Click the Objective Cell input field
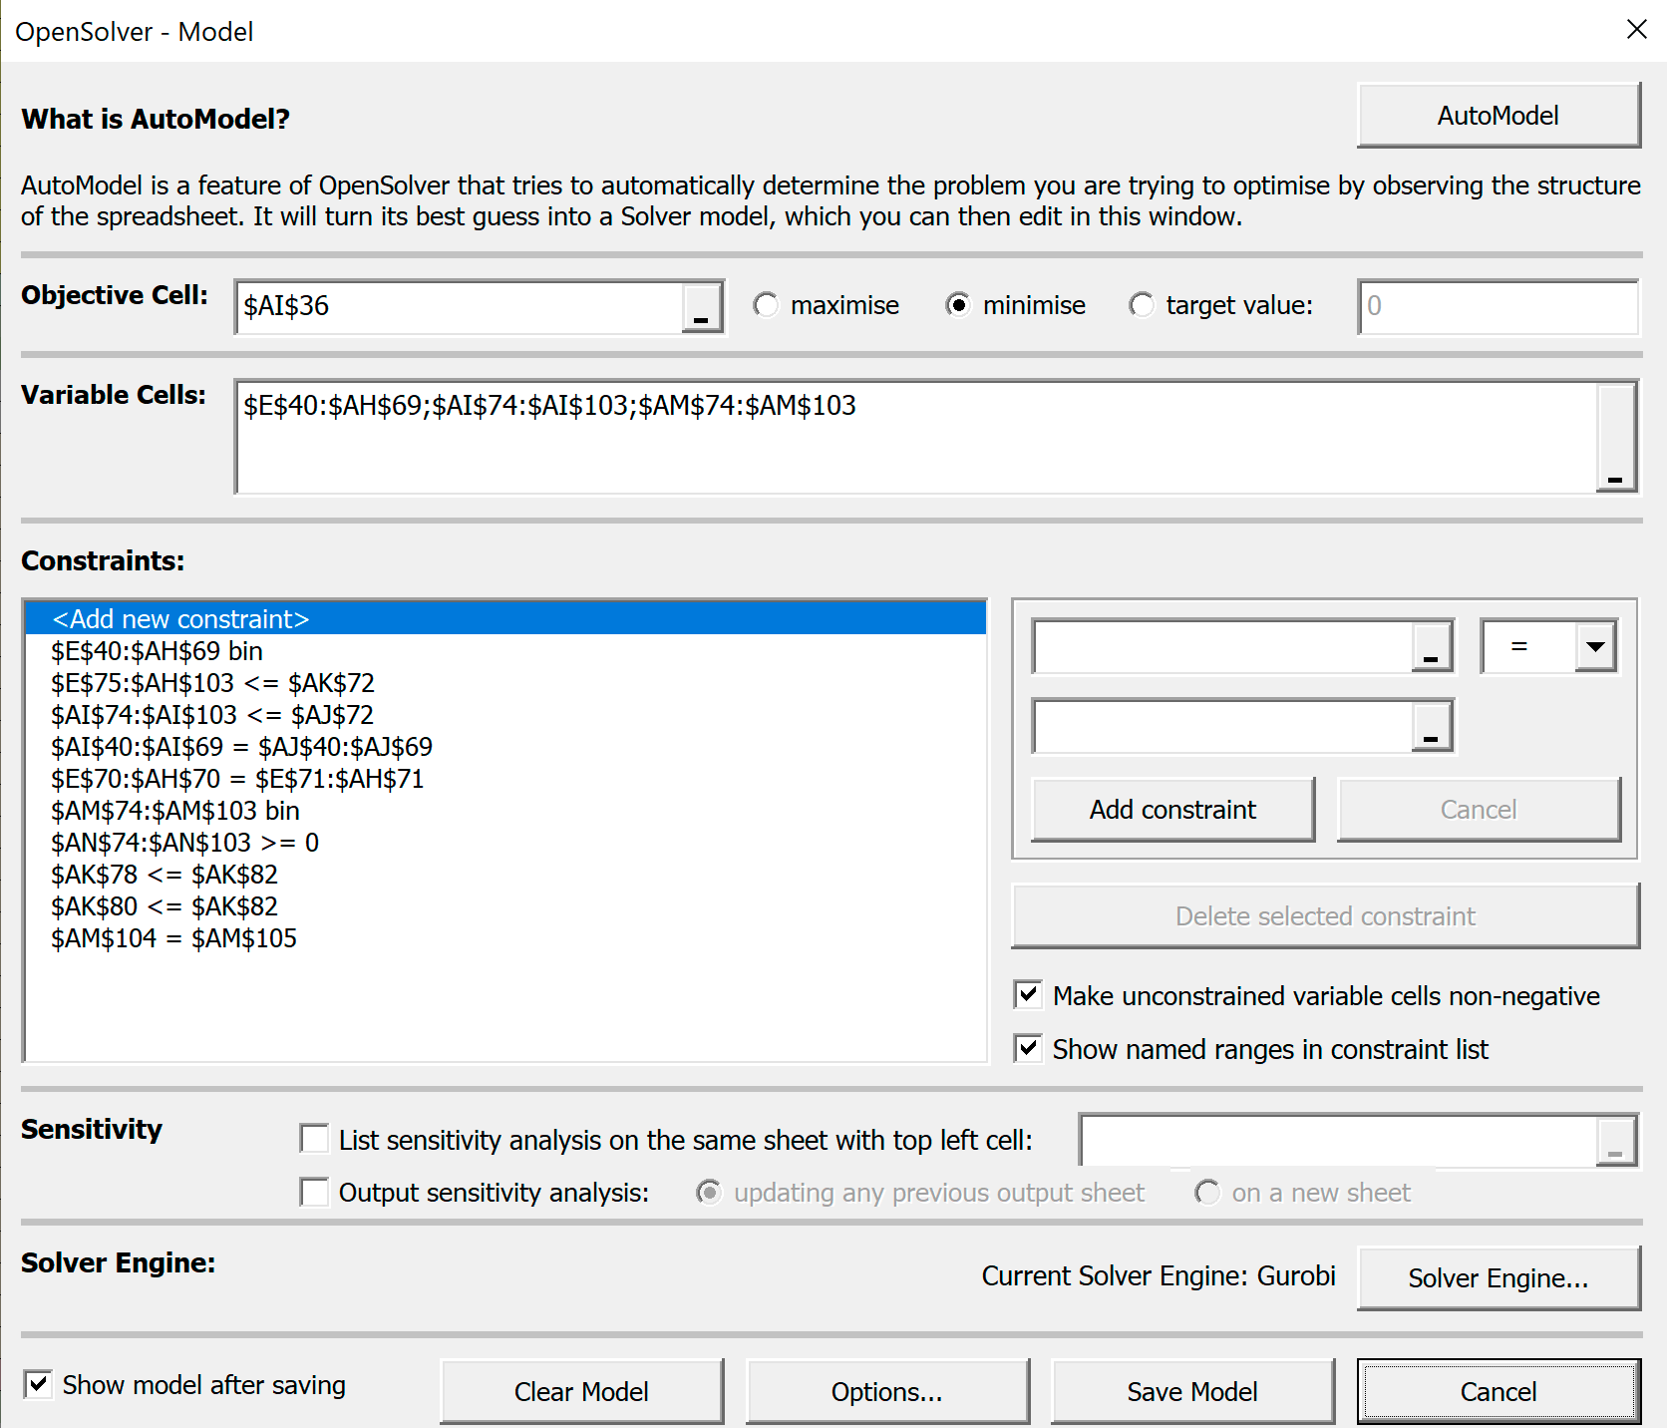The height and width of the screenshot is (1428, 1667). [461, 307]
